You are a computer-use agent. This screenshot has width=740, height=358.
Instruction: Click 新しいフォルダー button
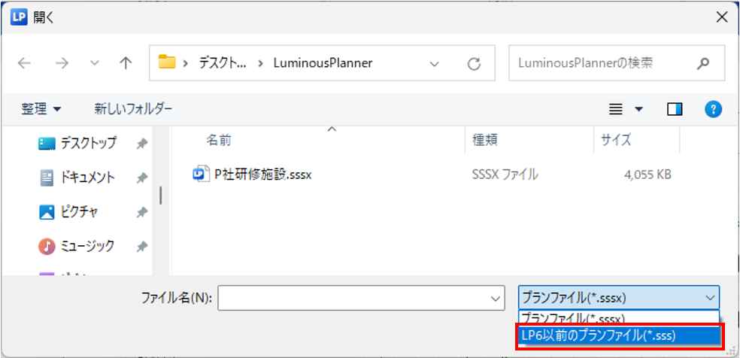(133, 109)
